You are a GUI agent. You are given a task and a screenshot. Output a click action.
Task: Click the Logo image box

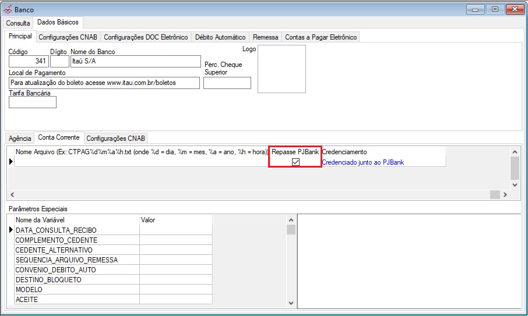(x=281, y=69)
